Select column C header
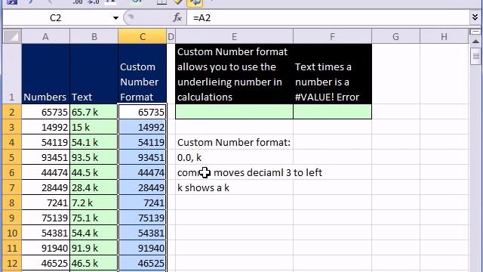 pyautogui.click(x=143, y=37)
